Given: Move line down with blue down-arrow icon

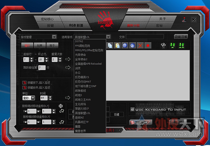Looking at the screenshot, I should (x=133, y=45).
